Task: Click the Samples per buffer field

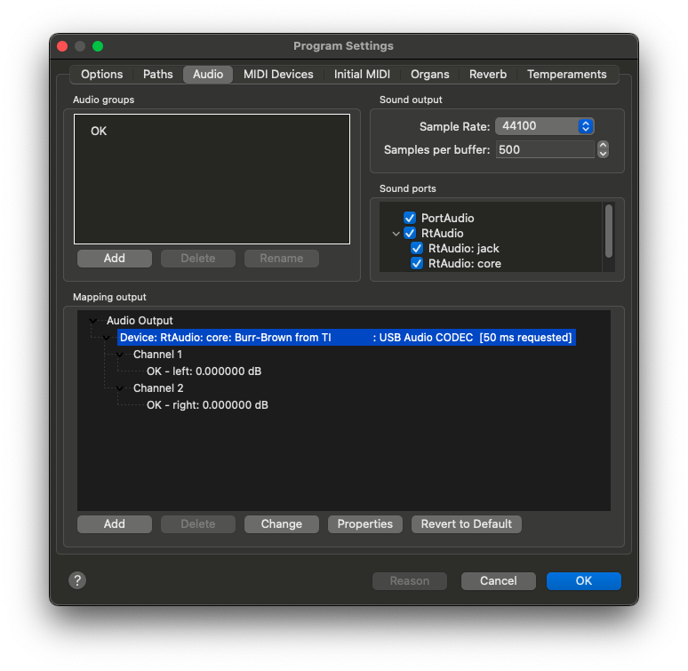Action: click(545, 149)
